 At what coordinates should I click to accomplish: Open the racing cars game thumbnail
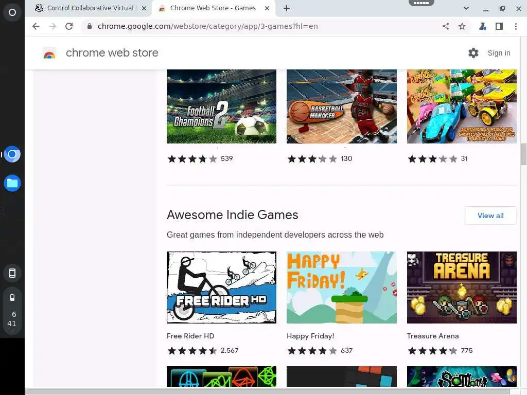(462, 106)
